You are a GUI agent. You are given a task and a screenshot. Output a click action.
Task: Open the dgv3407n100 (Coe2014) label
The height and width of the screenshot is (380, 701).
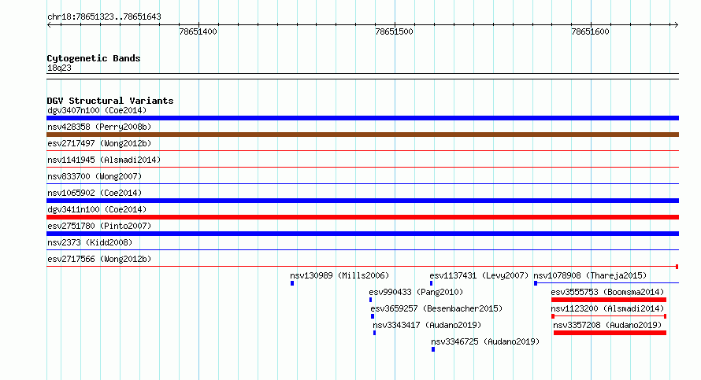click(x=97, y=110)
